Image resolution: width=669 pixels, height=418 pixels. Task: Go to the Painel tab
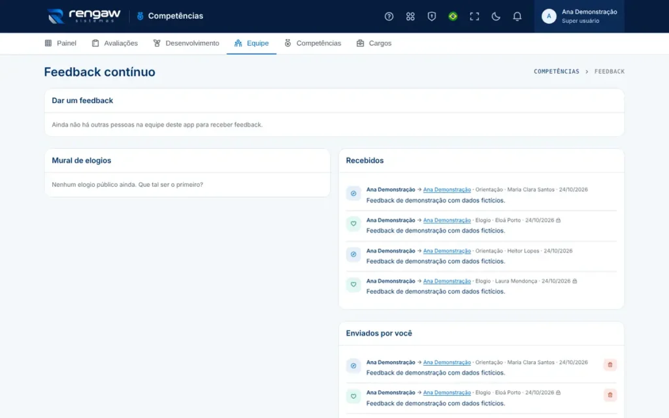[x=61, y=43]
